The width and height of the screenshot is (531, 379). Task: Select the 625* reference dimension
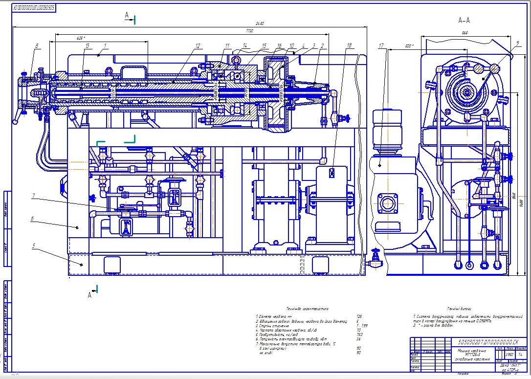coord(81,38)
